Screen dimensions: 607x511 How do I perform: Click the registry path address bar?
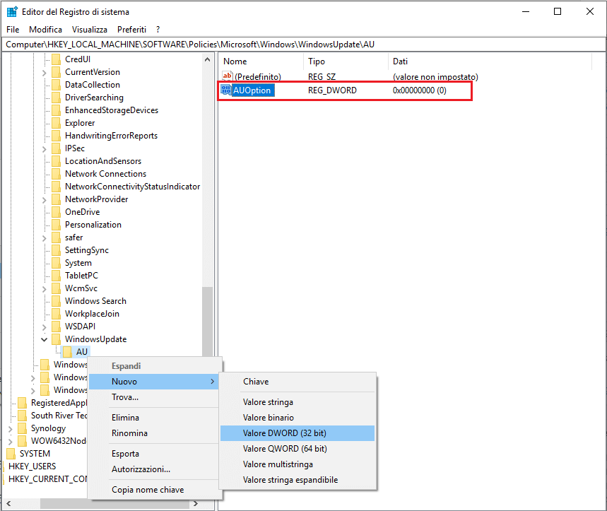click(304, 44)
